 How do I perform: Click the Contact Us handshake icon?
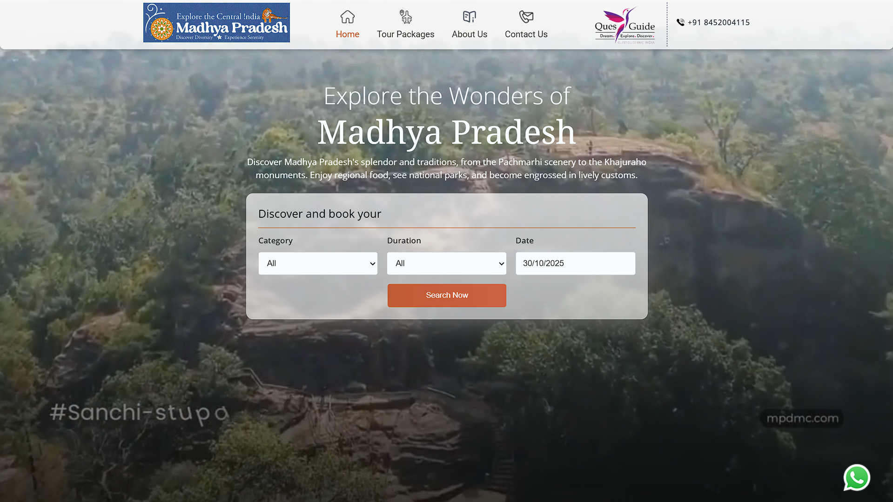pyautogui.click(x=526, y=17)
